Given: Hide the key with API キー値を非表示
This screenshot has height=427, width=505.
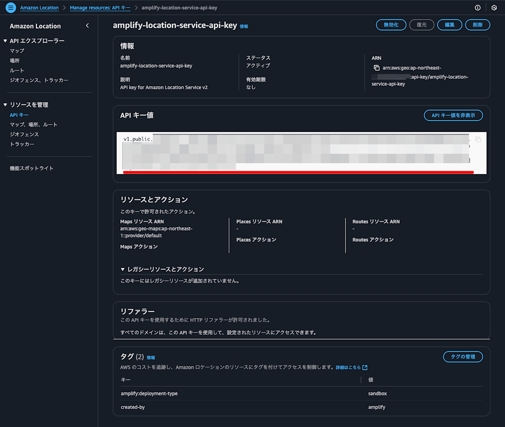Looking at the screenshot, I should [x=453, y=115].
